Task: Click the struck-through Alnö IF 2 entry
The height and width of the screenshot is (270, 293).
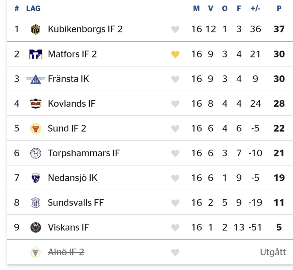Action: click(66, 252)
